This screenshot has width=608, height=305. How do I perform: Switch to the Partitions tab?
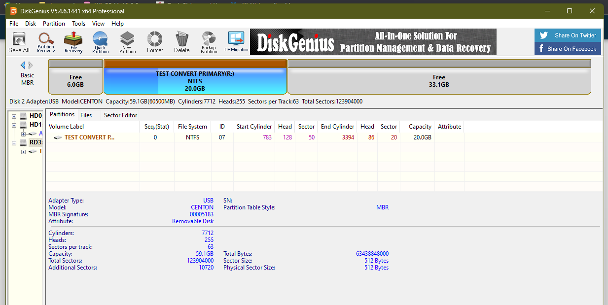point(62,114)
